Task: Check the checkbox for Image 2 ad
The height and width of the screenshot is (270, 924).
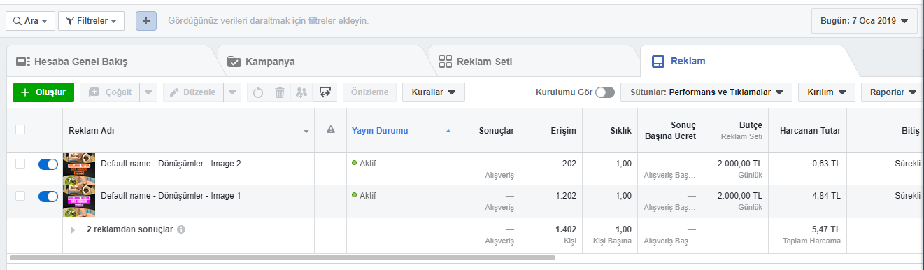Action: click(x=20, y=164)
